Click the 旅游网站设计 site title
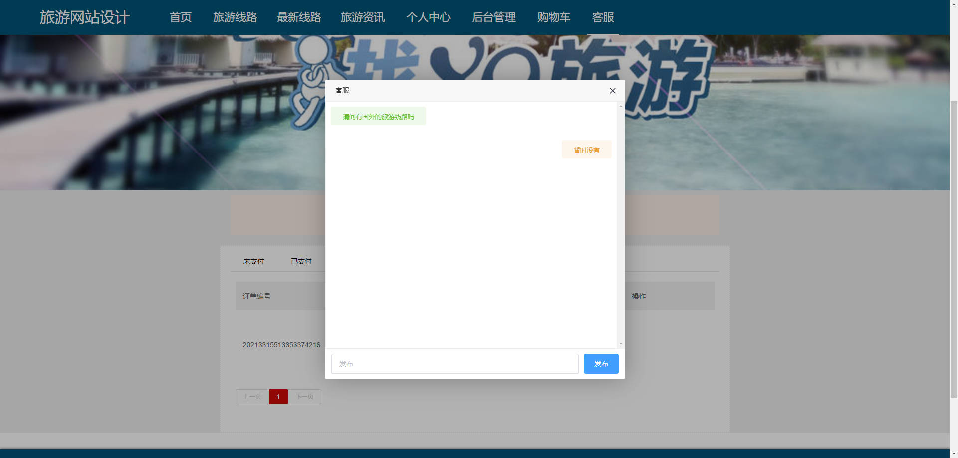Viewport: 958px width, 458px height. pyautogui.click(x=85, y=17)
